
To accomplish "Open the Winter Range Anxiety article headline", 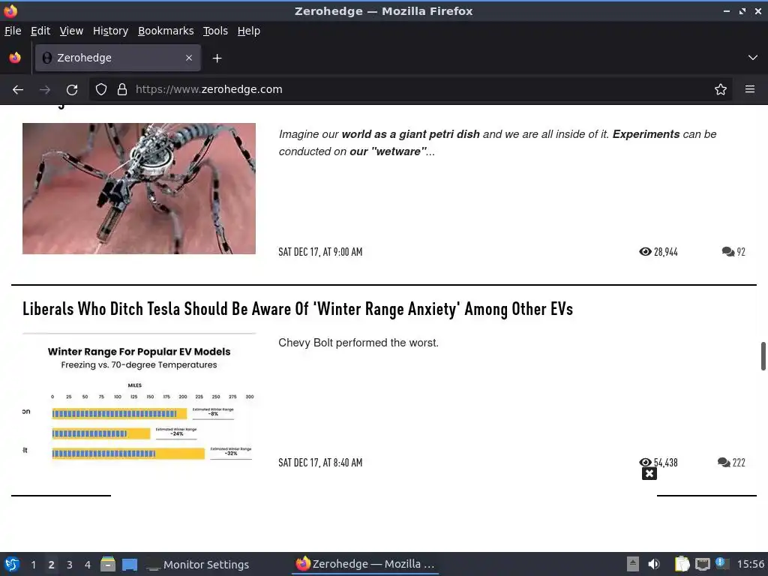I will 297,309.
